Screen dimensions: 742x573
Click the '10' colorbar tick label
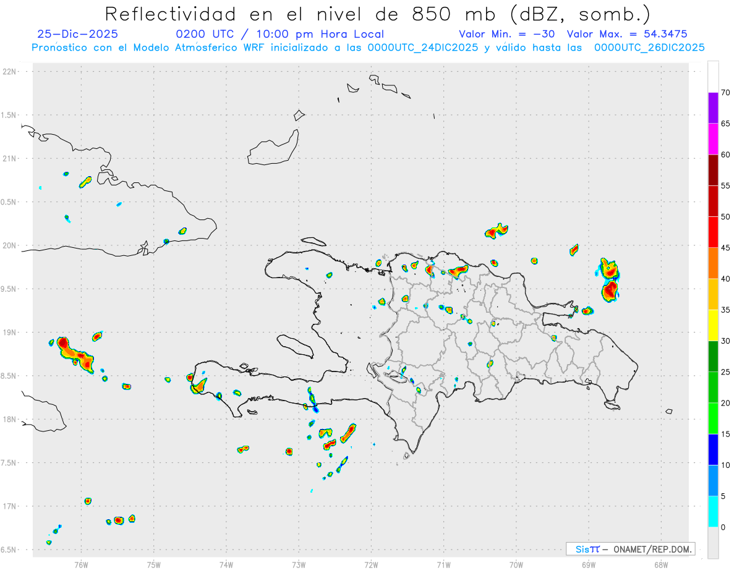tap(726, 465)
